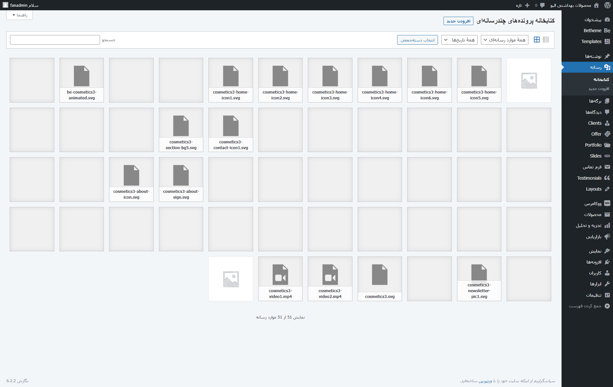This screenshot has height=387, width=613.
Task: Open fanadmin user avatar
Action: (5, 5)
